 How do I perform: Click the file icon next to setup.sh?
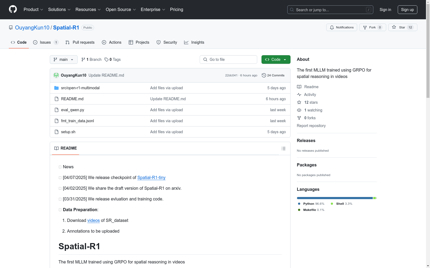56,132
